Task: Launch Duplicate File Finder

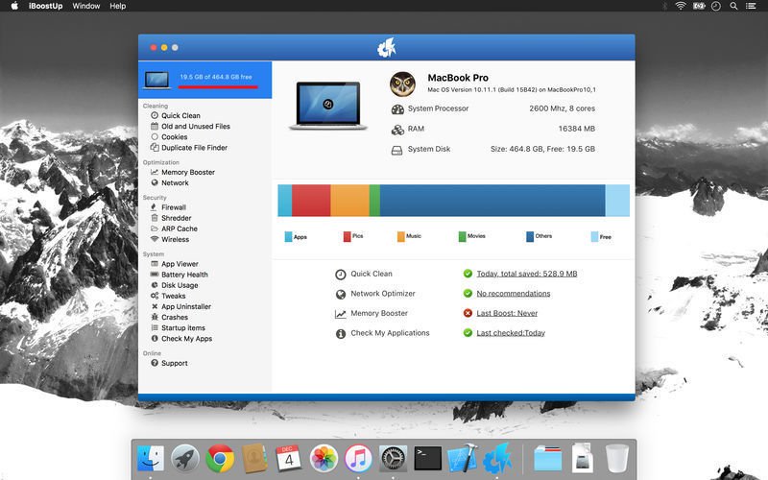Action: tap(195, 148)
